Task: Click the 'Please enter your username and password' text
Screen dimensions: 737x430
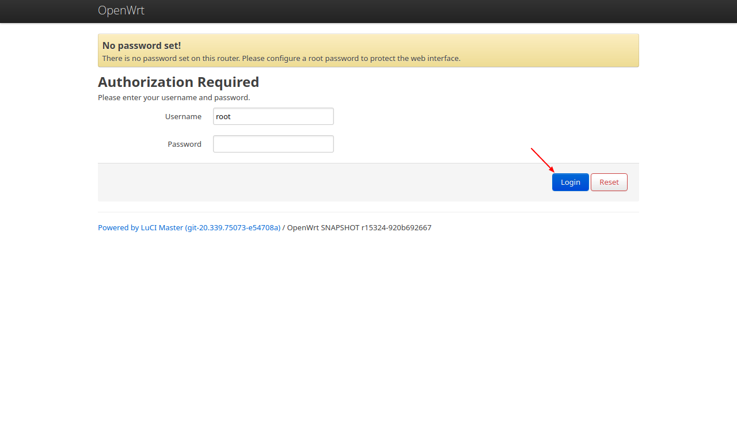Action: [174, 97]
